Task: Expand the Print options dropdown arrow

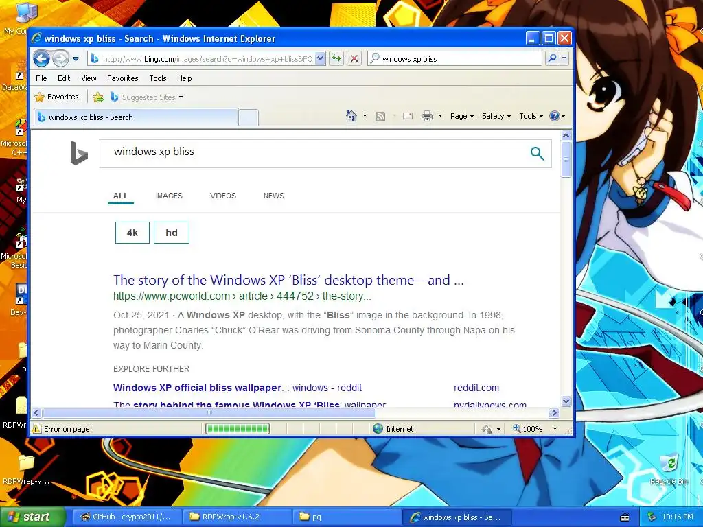Action: (x=440, y=116)
